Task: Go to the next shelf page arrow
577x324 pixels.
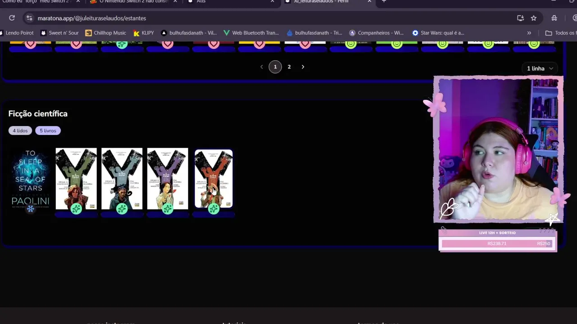Action: point(303,67)
